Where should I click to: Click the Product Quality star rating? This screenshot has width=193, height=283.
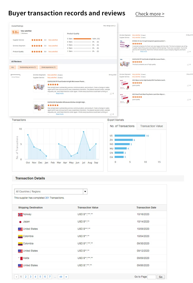37,52
